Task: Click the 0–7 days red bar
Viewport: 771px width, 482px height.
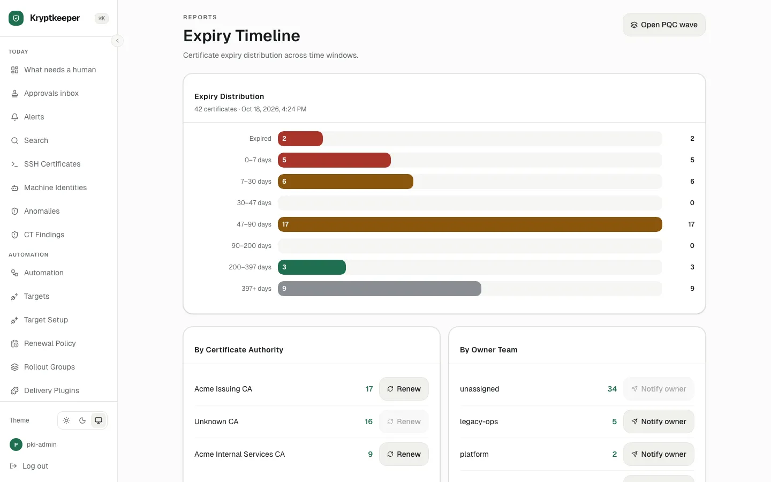Action: [334, 160]
